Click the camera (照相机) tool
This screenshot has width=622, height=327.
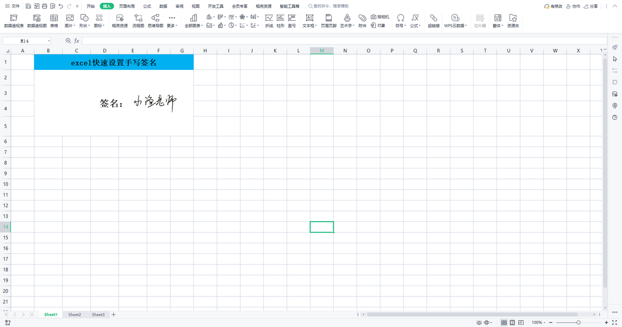[x=380, y=17]
